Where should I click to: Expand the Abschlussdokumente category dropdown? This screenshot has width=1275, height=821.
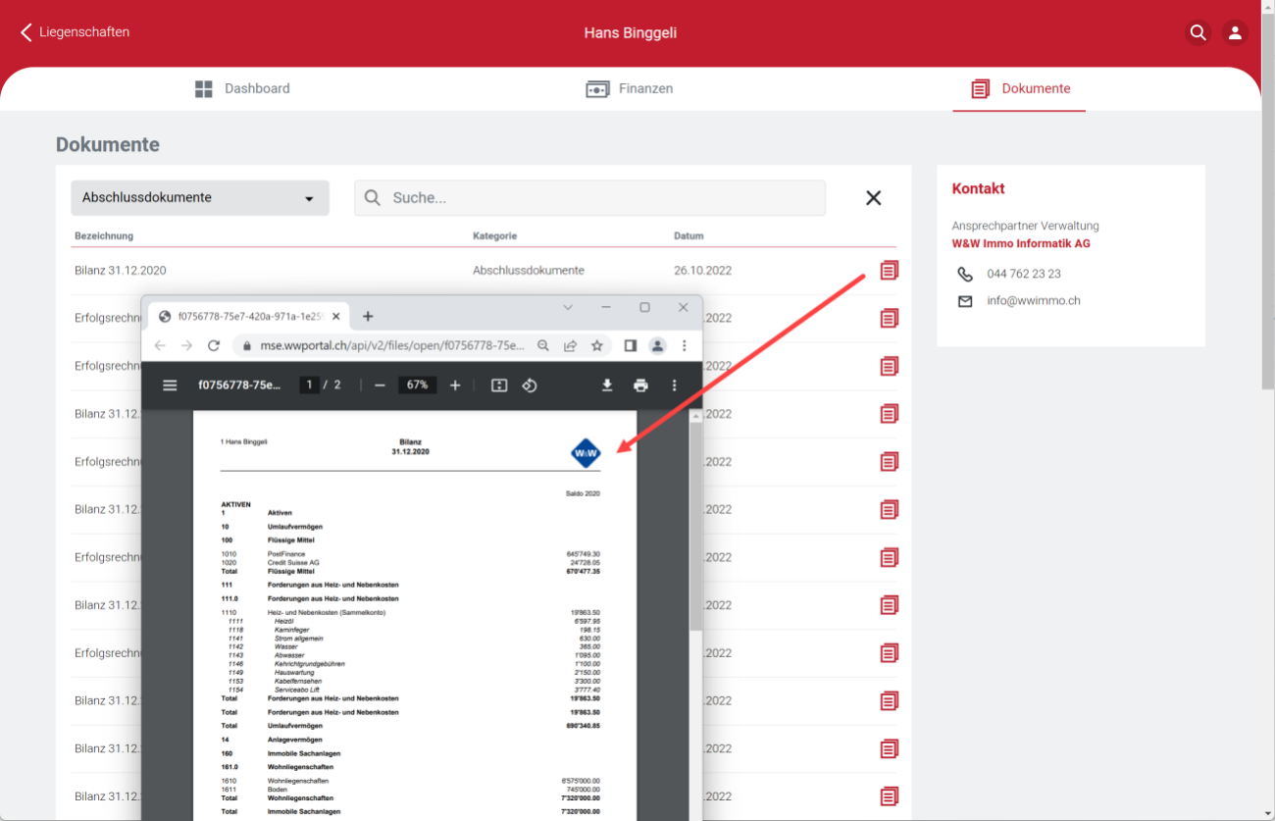[200, 198]
